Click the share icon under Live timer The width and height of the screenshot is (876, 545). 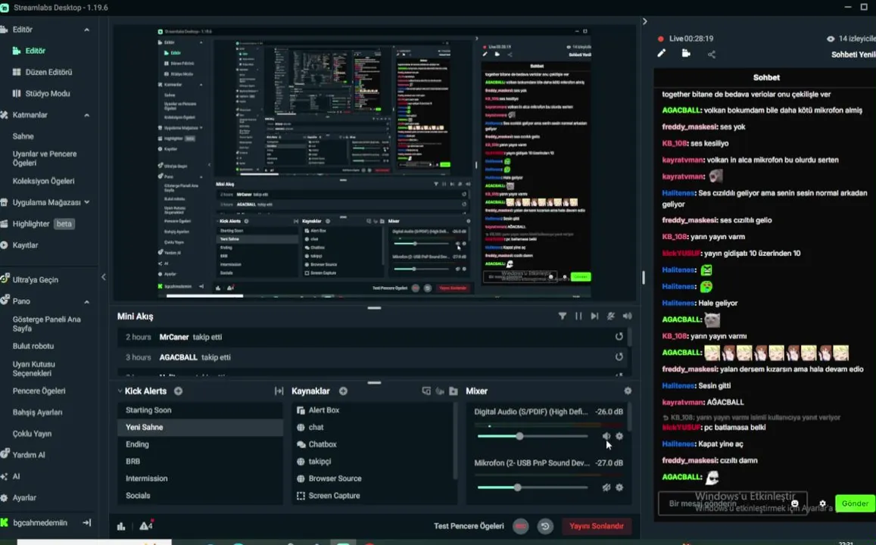pos(711,54)
